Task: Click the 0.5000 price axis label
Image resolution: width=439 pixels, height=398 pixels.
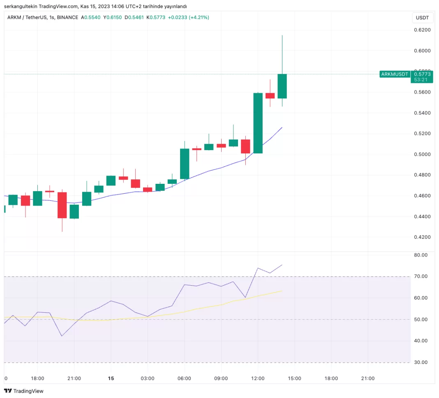Action: click(x=422, y=154)
